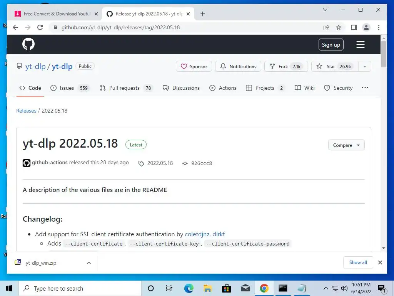
Task: Reload the page
Action: click(40, 27)
